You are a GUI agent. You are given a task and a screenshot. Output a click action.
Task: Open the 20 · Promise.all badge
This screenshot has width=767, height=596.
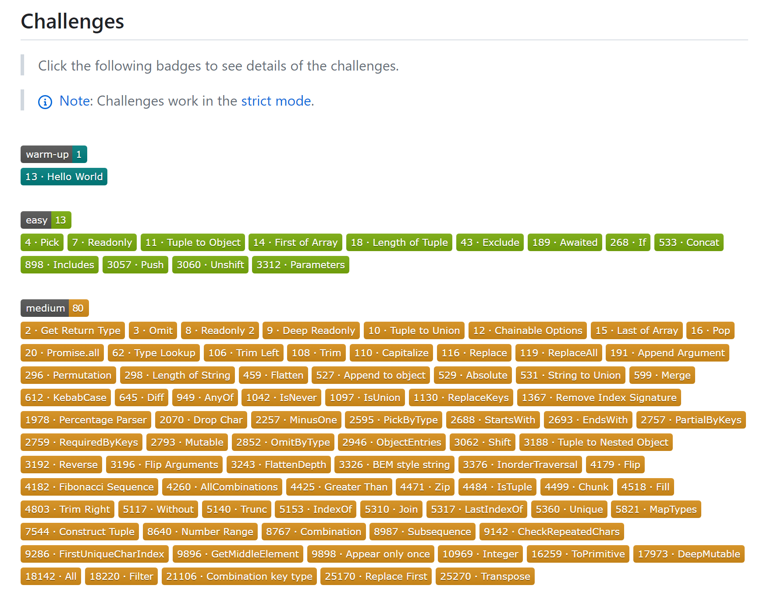62,353
